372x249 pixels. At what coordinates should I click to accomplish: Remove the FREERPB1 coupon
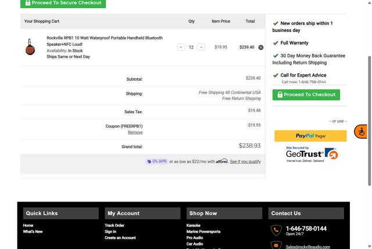(x=135, y=132)
